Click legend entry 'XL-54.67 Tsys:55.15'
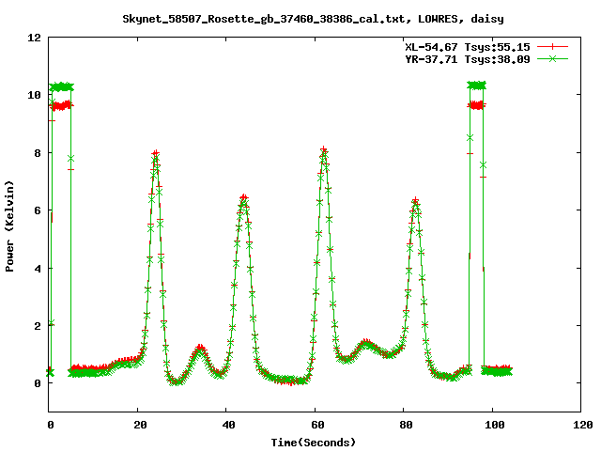Image resolution: width=601 pixels, height=451 pixels. [x=468, y=47]
